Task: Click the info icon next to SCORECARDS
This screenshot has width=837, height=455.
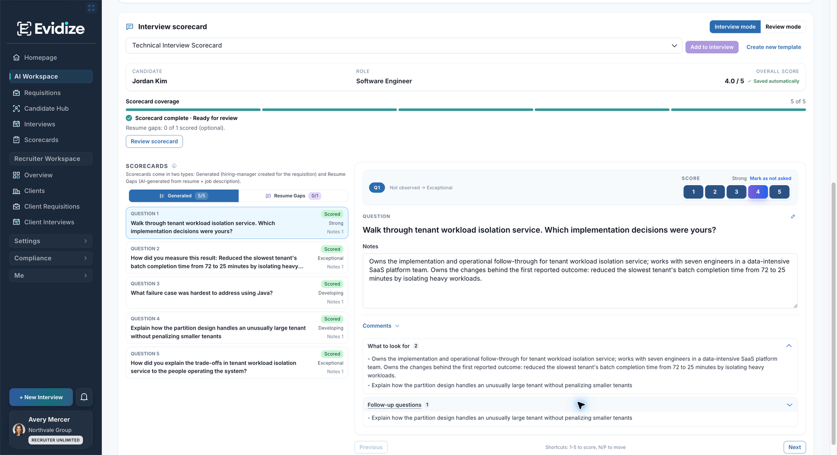Action: coord(174,166)
